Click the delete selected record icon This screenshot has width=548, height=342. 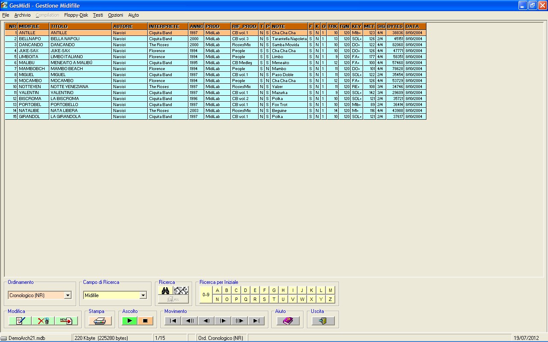click(x=43, y=321)
